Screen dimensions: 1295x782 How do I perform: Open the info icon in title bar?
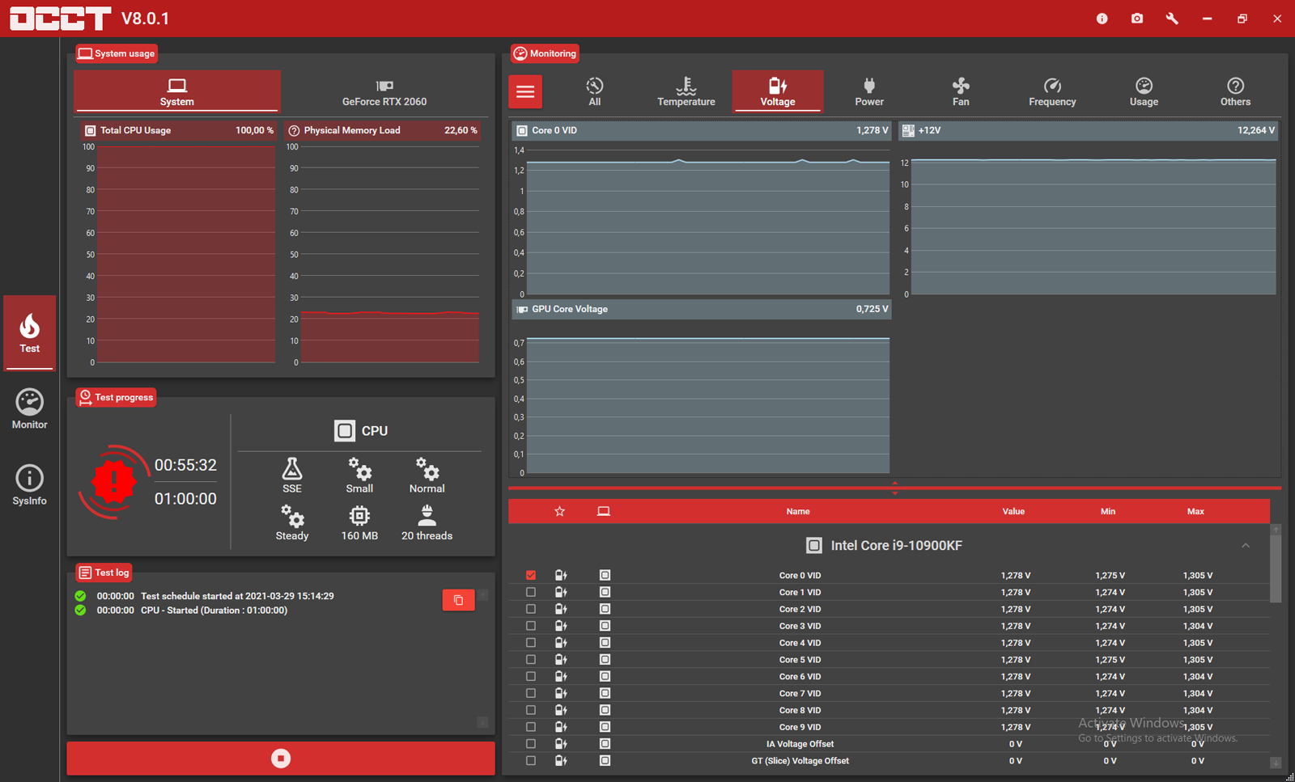tap(1102, 19)
